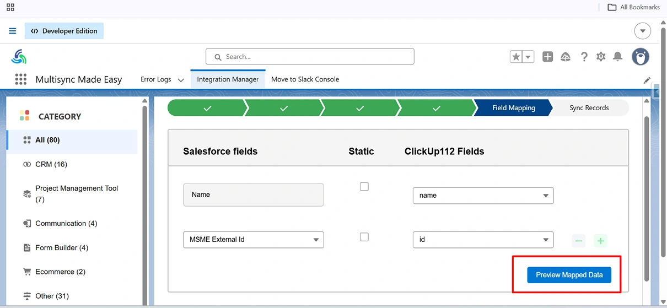Image resolution: width=667 pixels, height=308 pixels.
Task: Open the favorites list dropdown arrow
Action: click(528, 57)
